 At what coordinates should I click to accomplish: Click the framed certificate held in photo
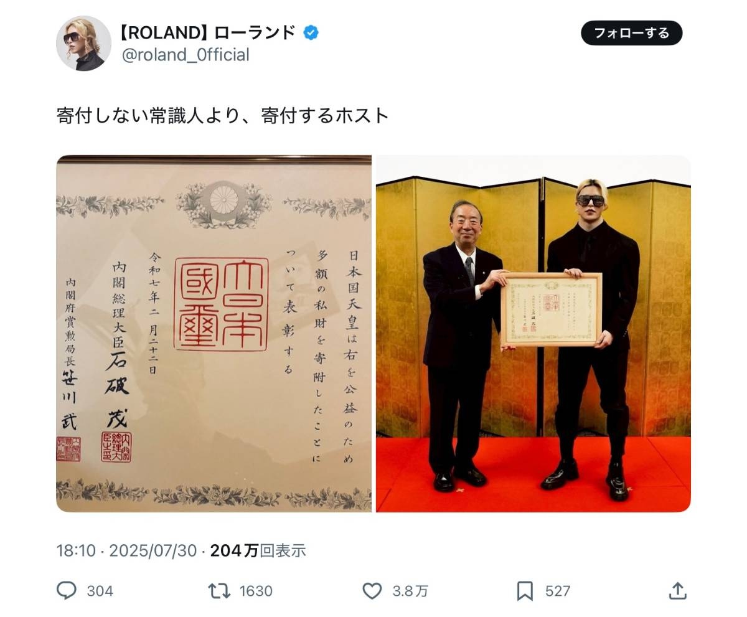click(552, 309)
